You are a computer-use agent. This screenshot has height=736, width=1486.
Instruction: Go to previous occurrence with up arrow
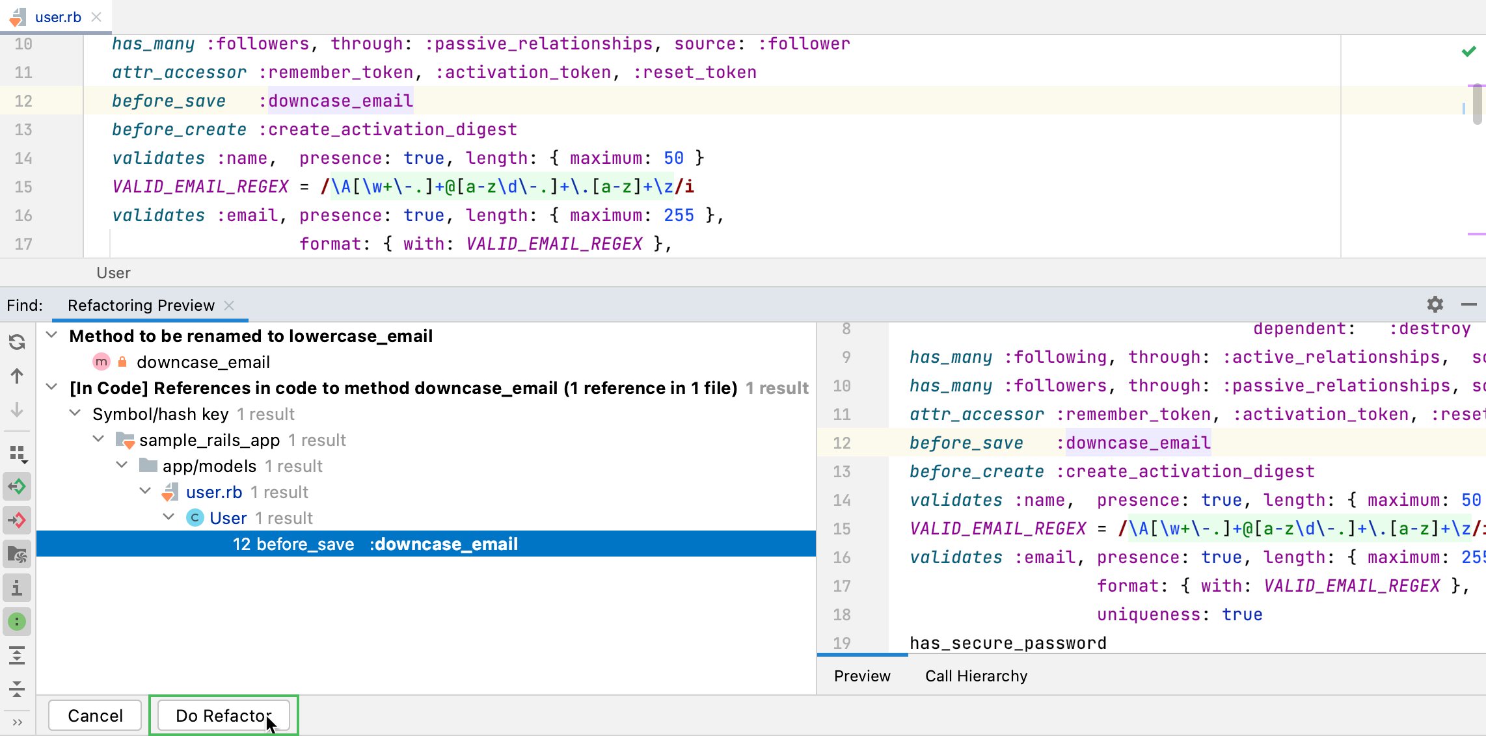click(x=18, y=376)
